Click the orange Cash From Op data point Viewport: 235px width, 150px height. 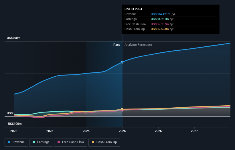pos(122,109)
